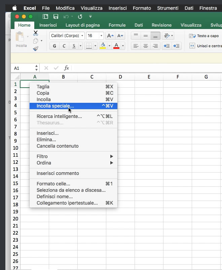This screenshot has height=270, width=222.
Task: Decrease font size with small A icon
Action: tap(120, 36)
